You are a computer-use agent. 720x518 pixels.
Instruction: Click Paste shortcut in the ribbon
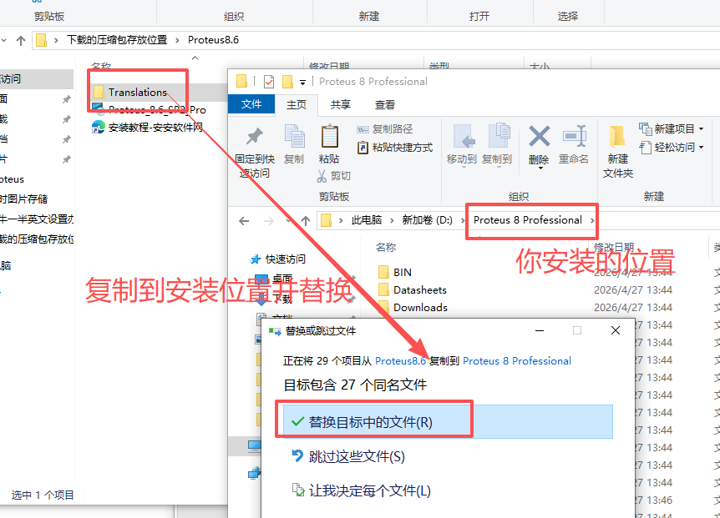pos(395,148)
